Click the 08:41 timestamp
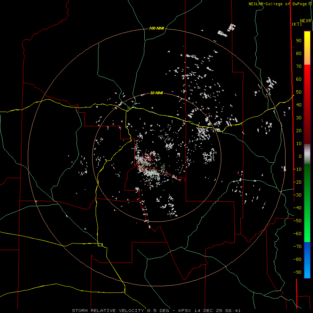This screenshot has height=313, width=313. 233,311
